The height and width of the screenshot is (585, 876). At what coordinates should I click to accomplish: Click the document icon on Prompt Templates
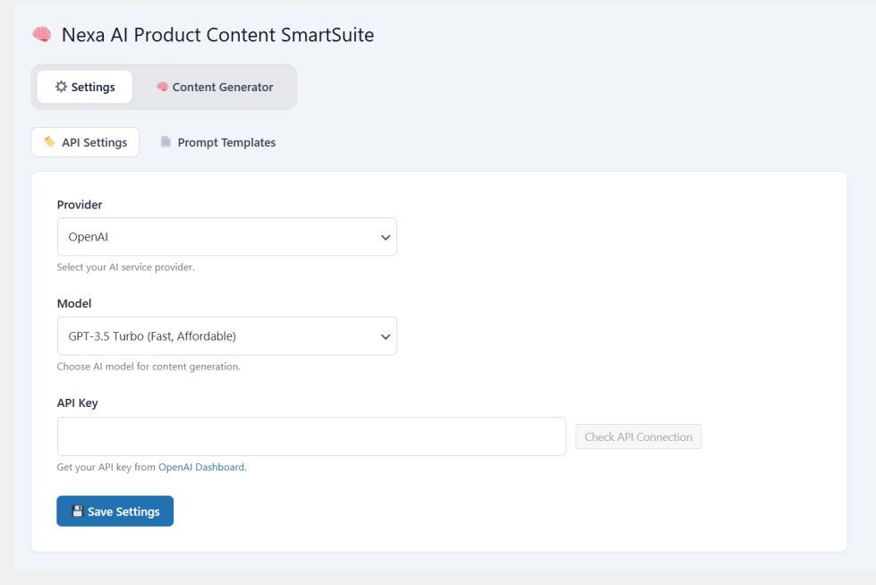pyautogui.click(x=166, y=142)
